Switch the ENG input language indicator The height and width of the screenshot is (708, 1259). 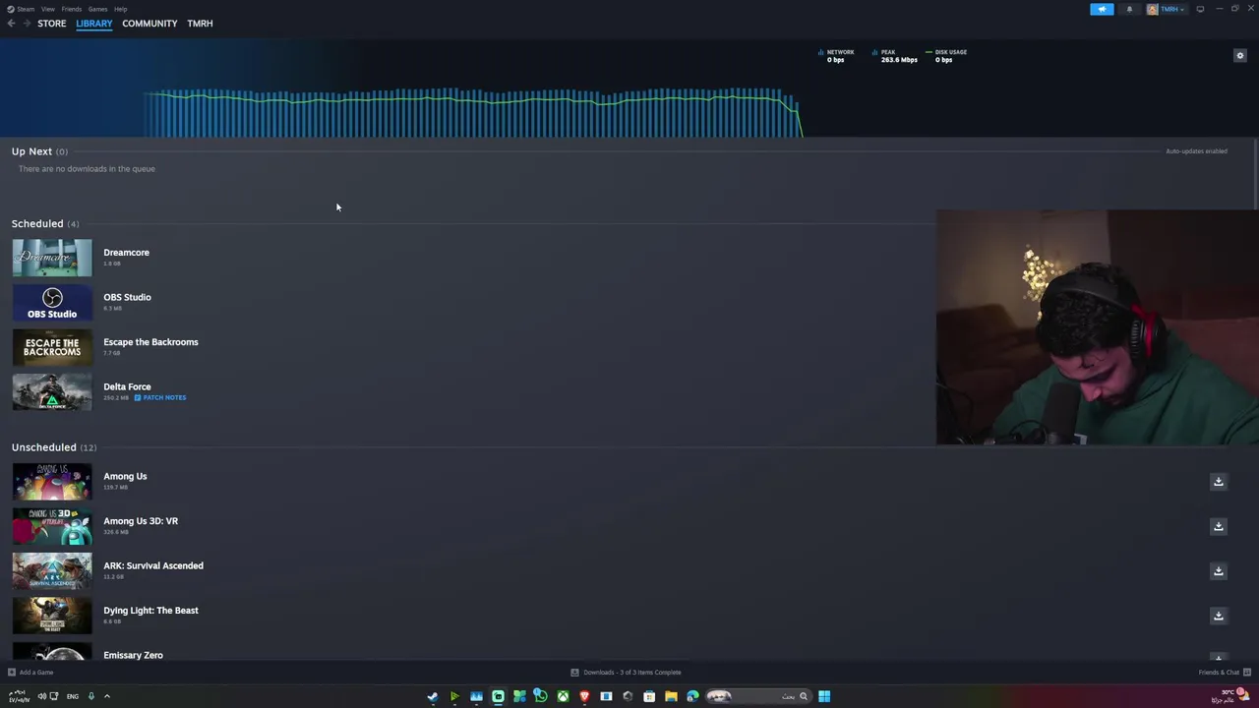[73, 696]
